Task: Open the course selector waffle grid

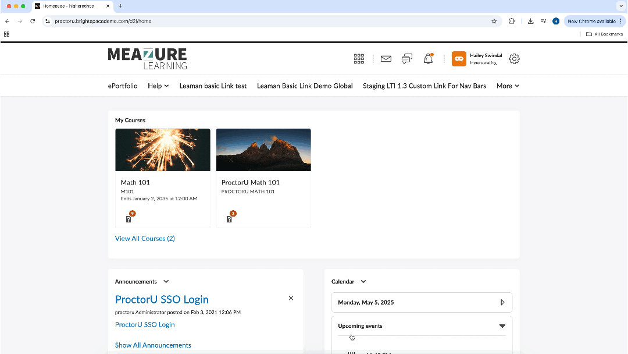Action: pos(359,59)
